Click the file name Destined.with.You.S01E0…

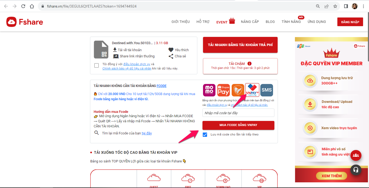[x=132, y=43]
